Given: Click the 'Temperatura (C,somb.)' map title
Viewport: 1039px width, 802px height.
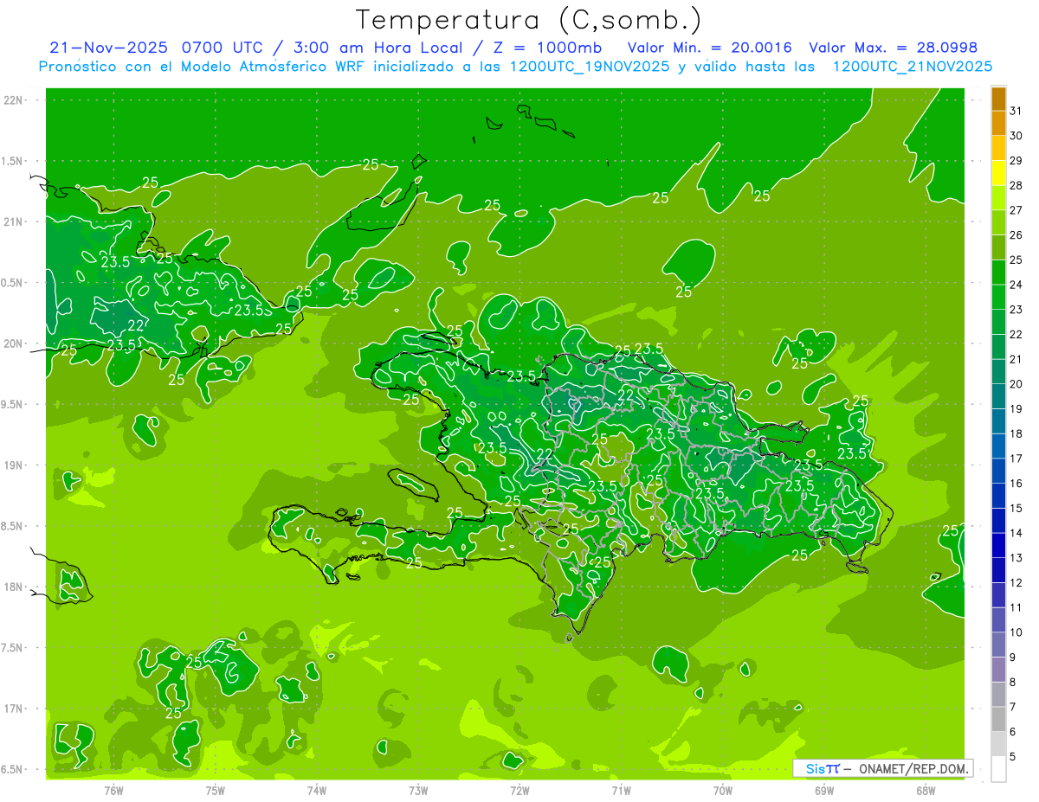Looking at the screenshot, I should [529, 20].
